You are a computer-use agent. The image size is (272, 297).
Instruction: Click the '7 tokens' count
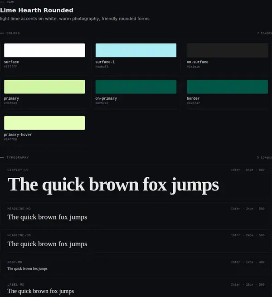click(x=264, y=33)
